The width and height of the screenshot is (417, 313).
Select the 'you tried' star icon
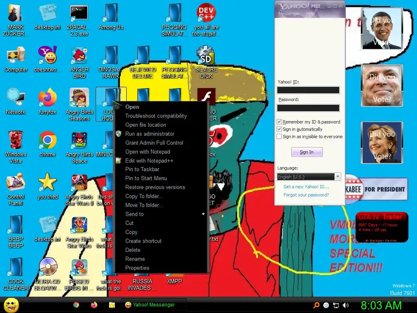tap(47, 186)
